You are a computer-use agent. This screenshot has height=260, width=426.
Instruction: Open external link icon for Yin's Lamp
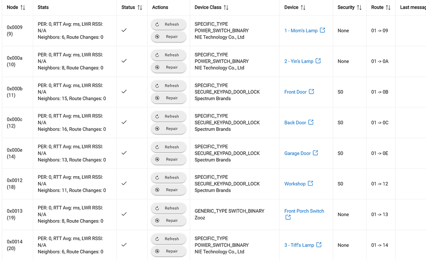[318, 61]
